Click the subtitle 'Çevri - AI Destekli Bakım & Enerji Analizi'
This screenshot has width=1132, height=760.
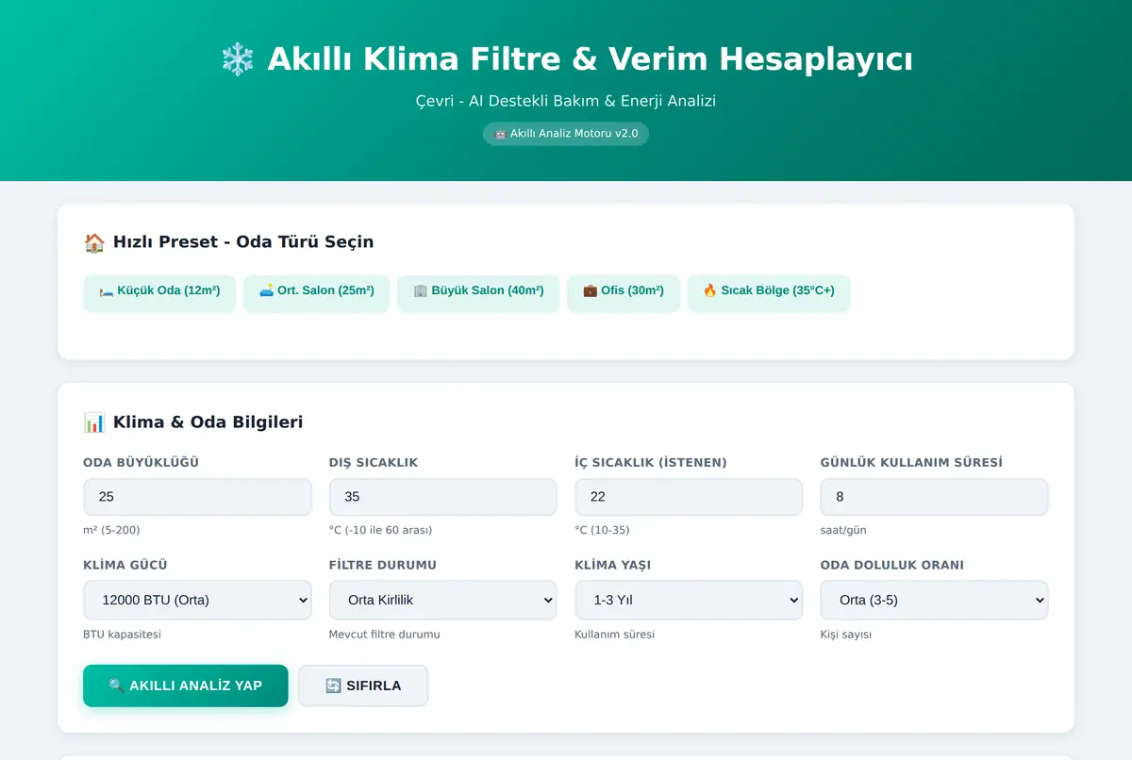point(566,101)
